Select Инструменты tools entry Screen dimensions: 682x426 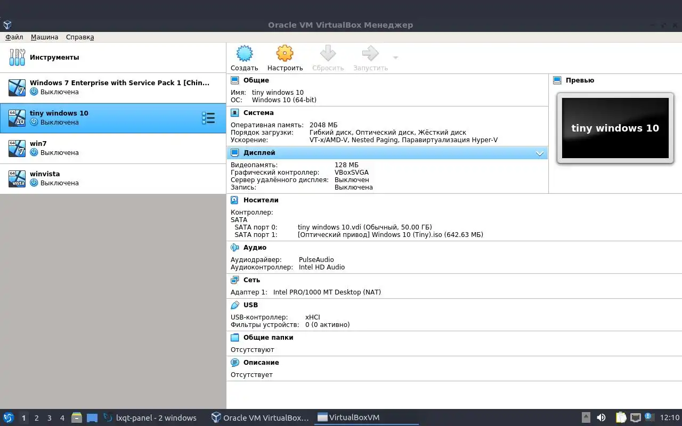tap(113, 58)
